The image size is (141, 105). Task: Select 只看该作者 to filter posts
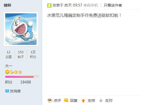point(113,5)
